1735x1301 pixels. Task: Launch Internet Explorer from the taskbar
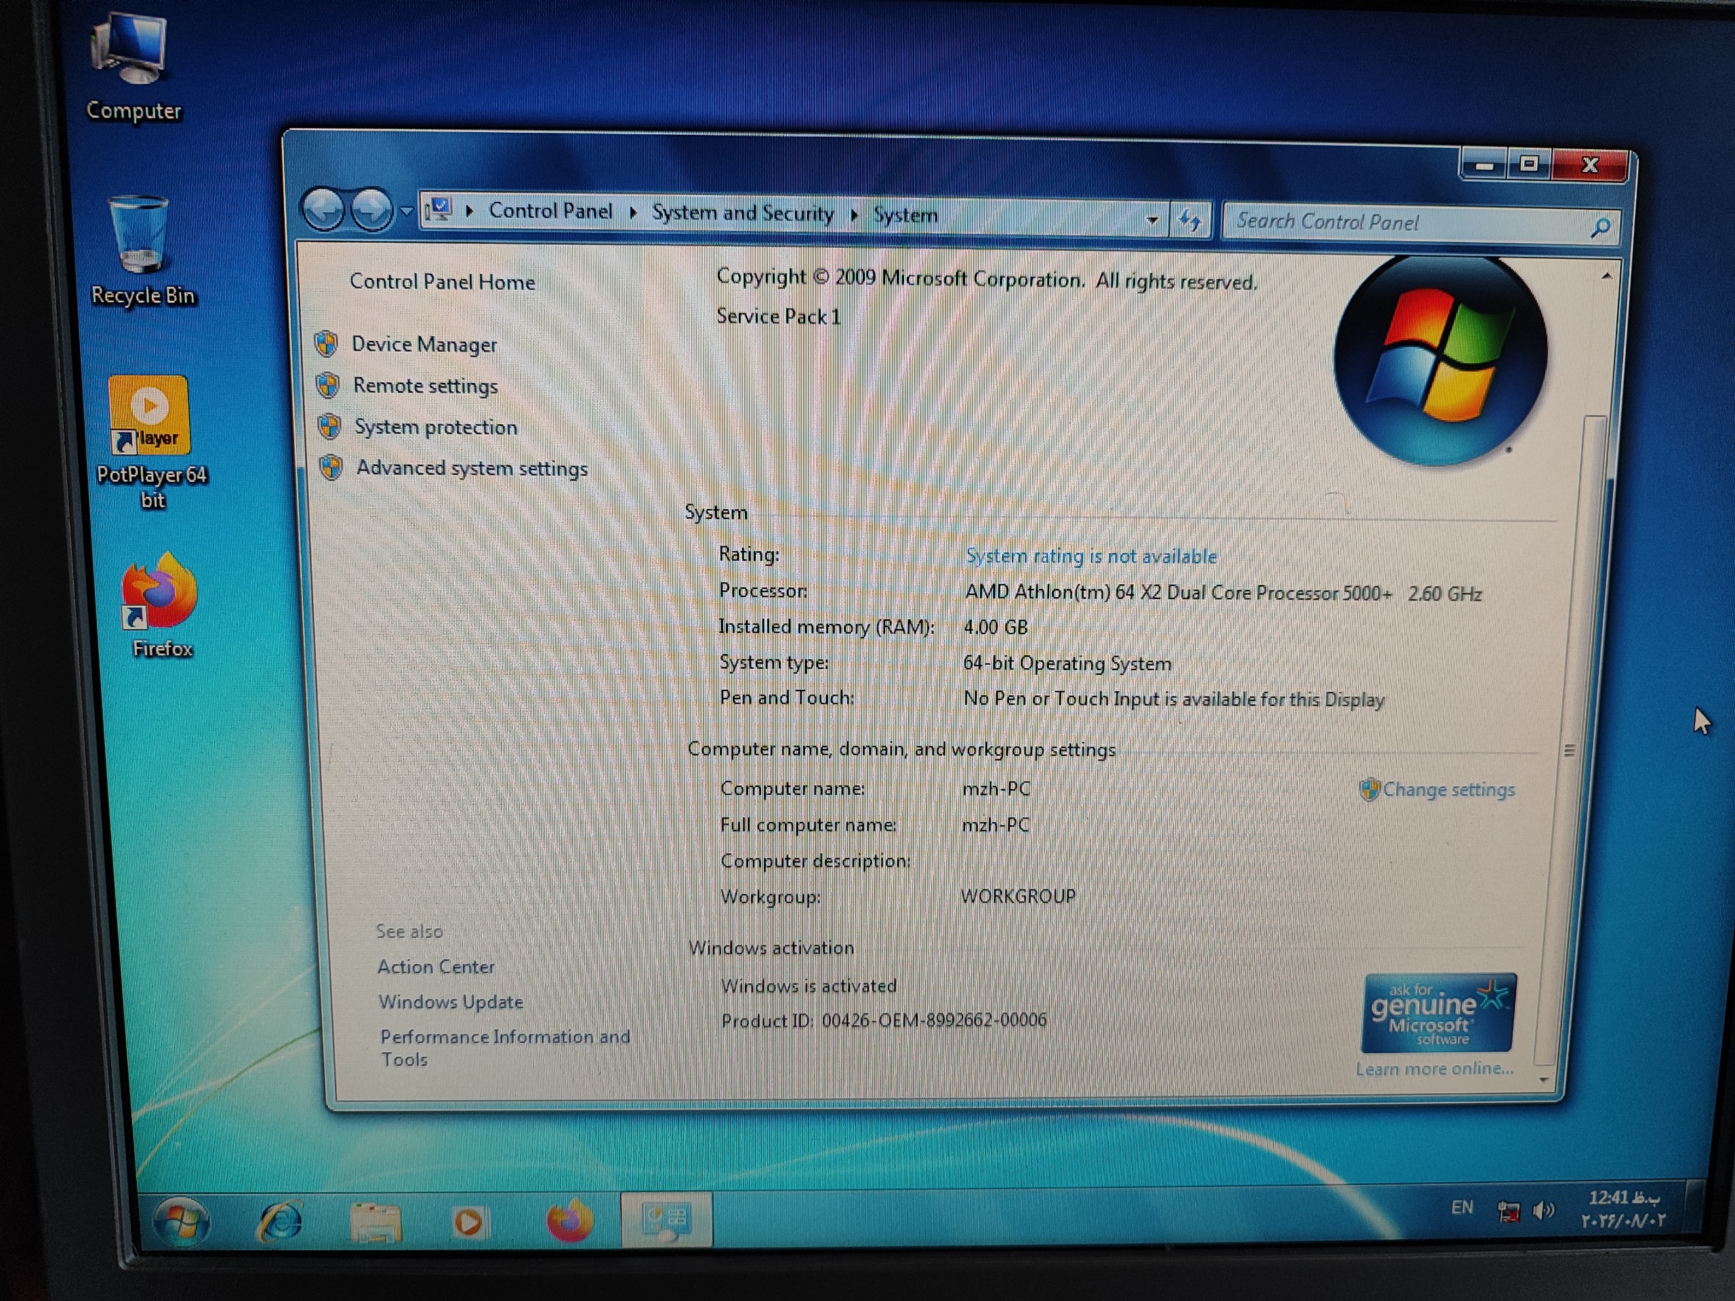[280, 1222]
